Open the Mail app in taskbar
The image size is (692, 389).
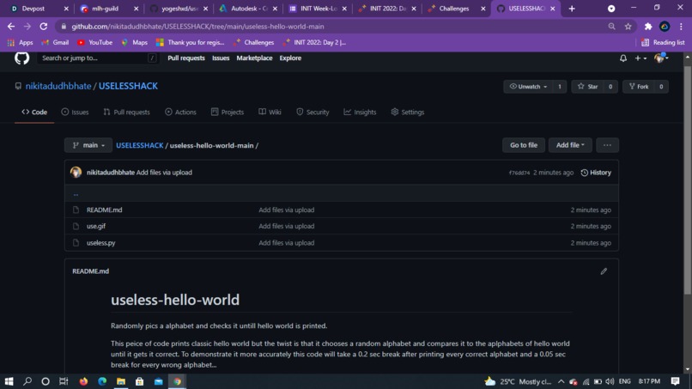[159, 381]
